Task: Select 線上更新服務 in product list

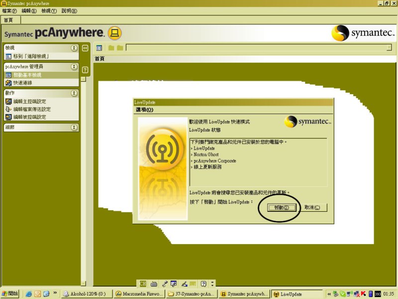Action: [x=207, y=167]
